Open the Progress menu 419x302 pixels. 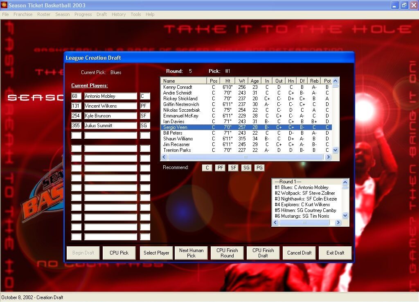point(83,14)
